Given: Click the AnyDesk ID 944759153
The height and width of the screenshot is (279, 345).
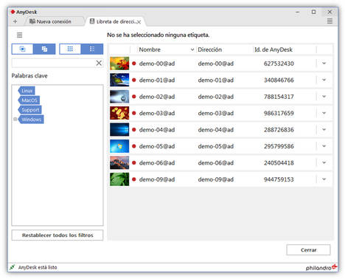Looking at the screenshot, I should pyautogui.click(x=279, y=179).
